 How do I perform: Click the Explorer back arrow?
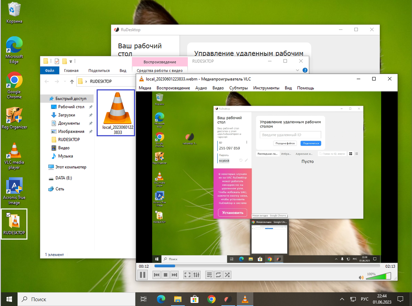pyautogui.click(x=47, y=82)
